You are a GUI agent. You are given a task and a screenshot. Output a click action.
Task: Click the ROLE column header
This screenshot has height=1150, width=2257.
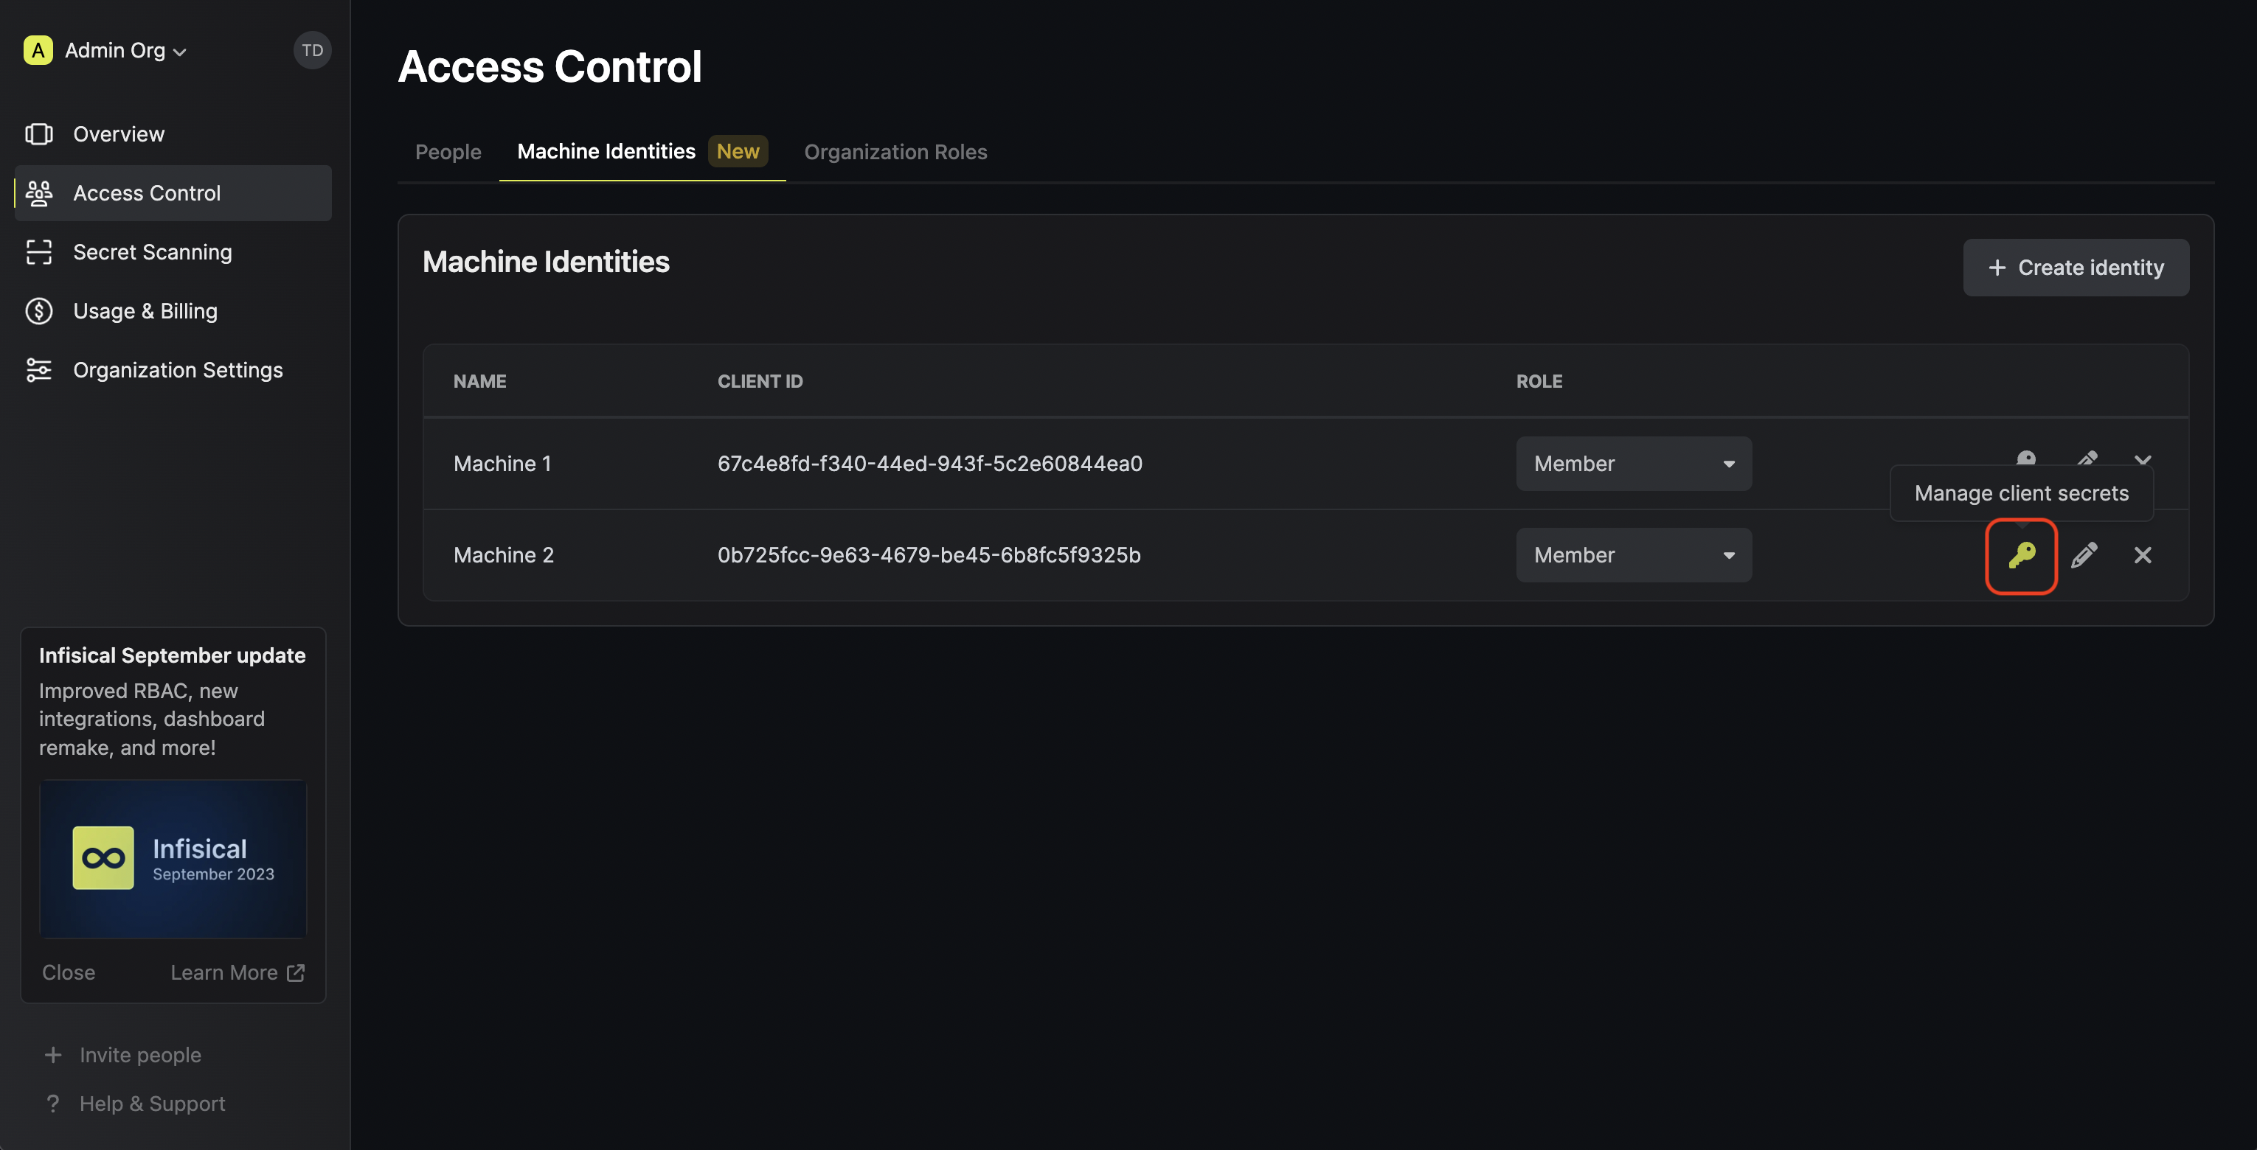tap(1539, 381)
